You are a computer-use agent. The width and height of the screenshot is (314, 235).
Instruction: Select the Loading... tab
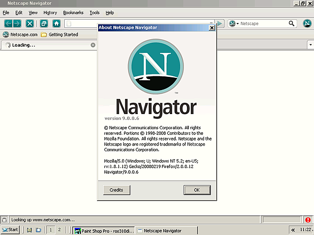49,45
